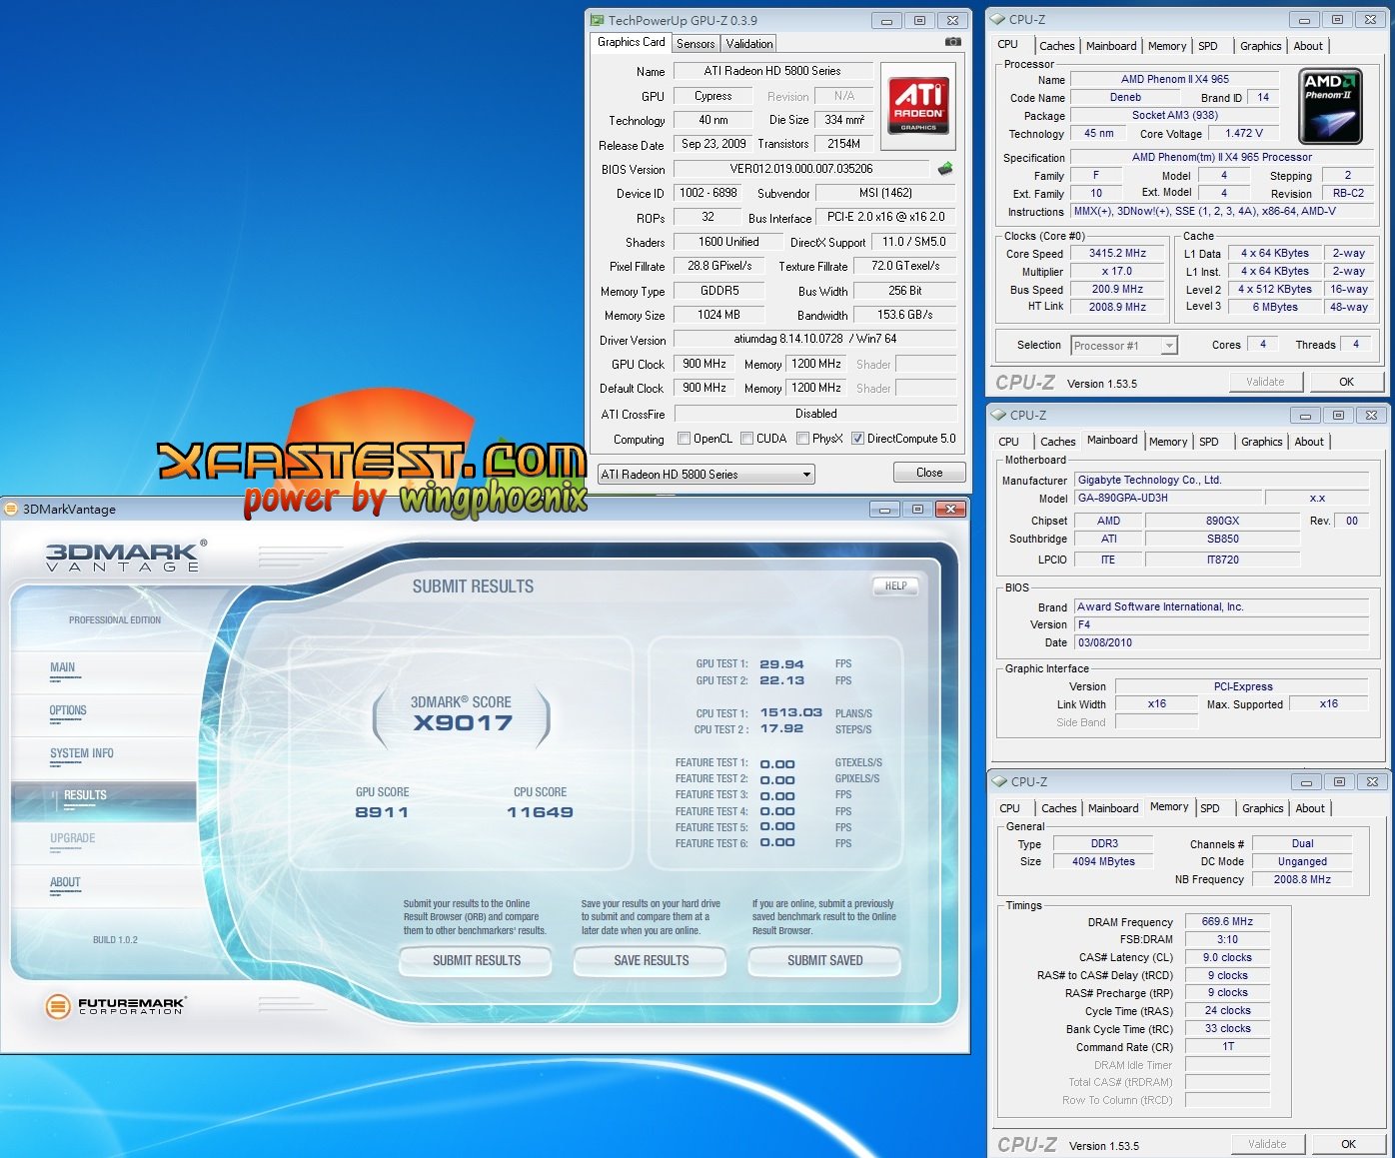Uncheck the DirectCompute 5.0 checkbox
The width and height of the screenshot is (1395, 1158).
tap(857, 439)
